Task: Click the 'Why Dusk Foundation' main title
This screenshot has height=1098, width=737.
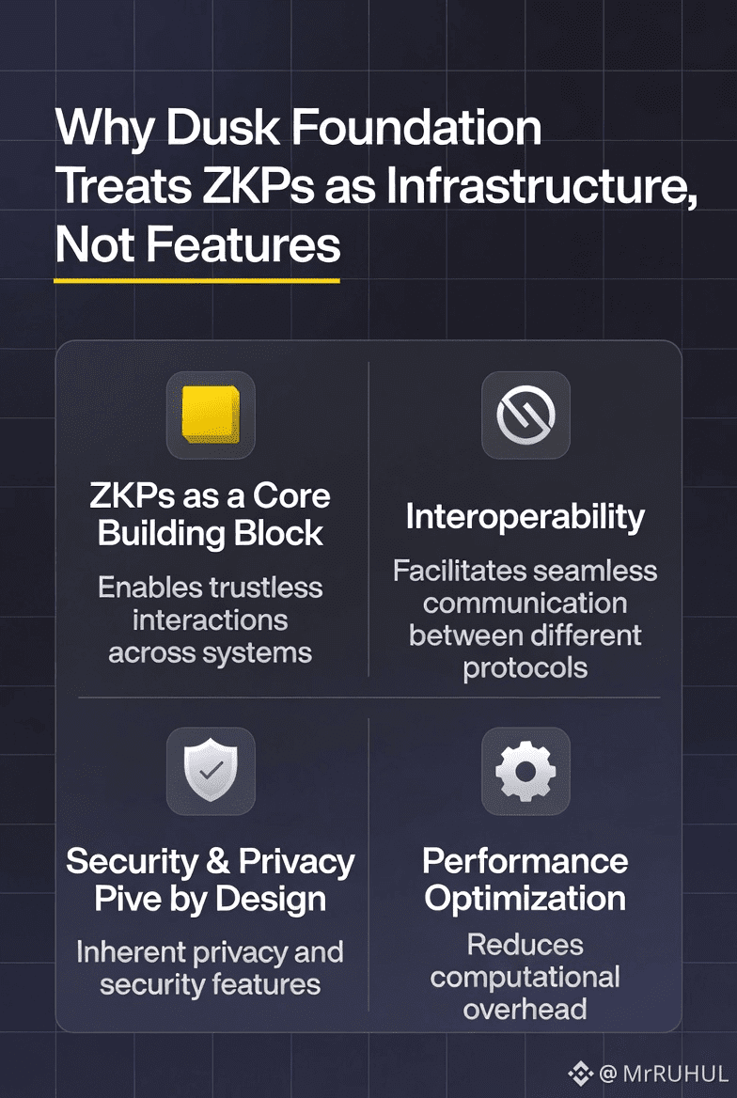Action: (299, 127)
